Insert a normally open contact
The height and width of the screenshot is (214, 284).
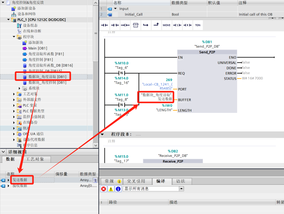(x=105, y=25)
